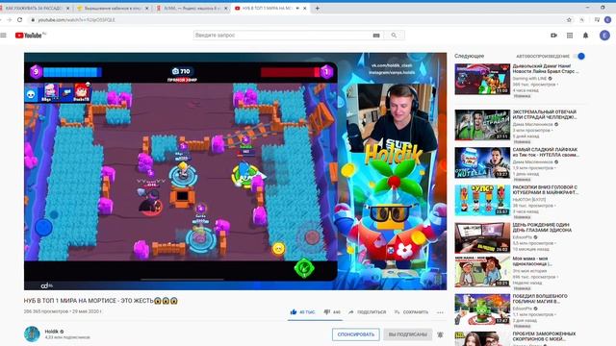616x346 pixels.
Task: Open the YouTube apps grid icon
Action: coord(570,36)
